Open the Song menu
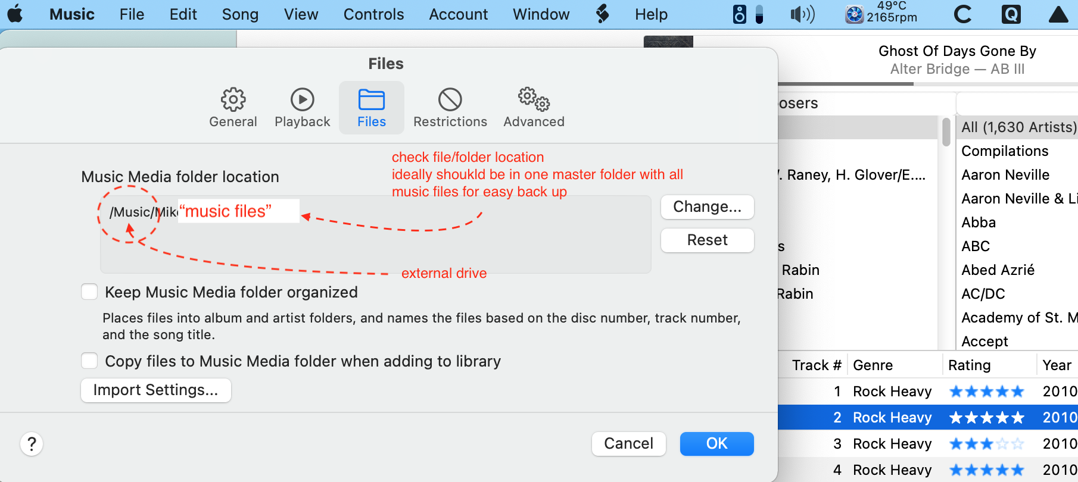 coord(240,14)
